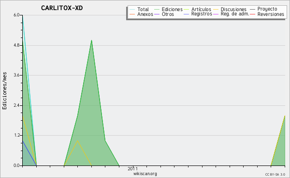Click the Otros legend entry
This screenshot has height=178, width=290.
point(168,14)
